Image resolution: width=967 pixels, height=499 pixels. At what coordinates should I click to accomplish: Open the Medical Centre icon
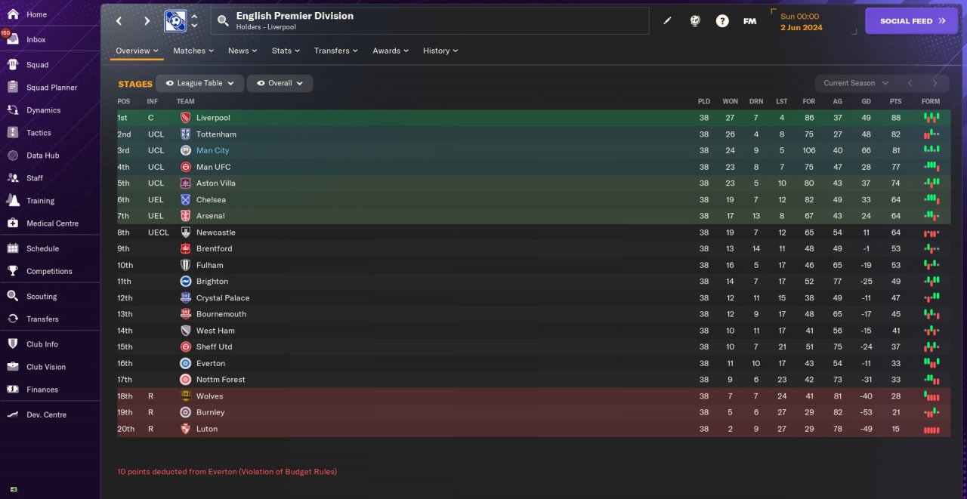(12, 223)
